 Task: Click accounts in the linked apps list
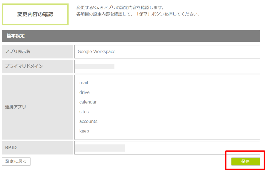88,122
